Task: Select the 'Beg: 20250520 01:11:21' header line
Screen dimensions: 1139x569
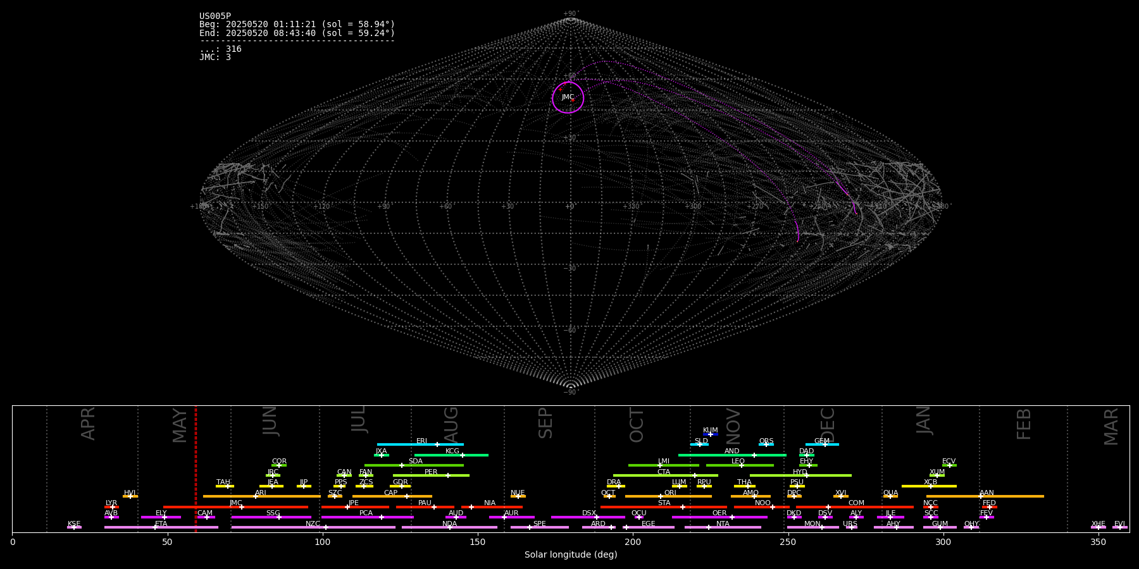Action: click(297, 25)
